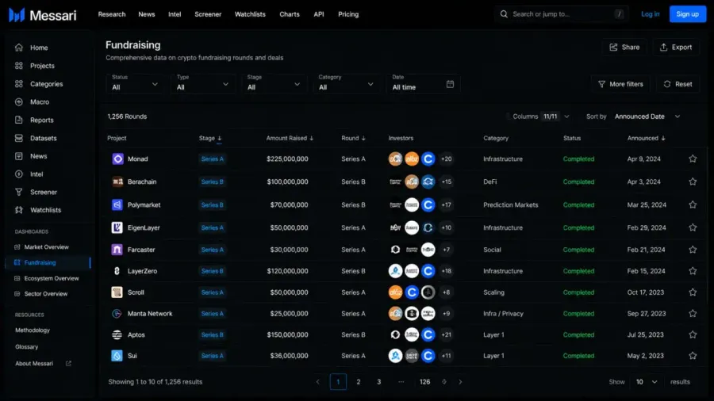
Task: Click the EigenLayer project logo
Action: coord(117,227)
